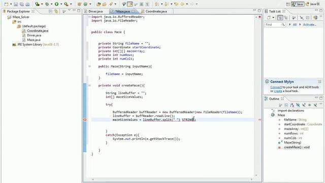Click Synchronize Changed icon in Task List
The height and width of the screenshot is (183, 325).
coord(315,18)
